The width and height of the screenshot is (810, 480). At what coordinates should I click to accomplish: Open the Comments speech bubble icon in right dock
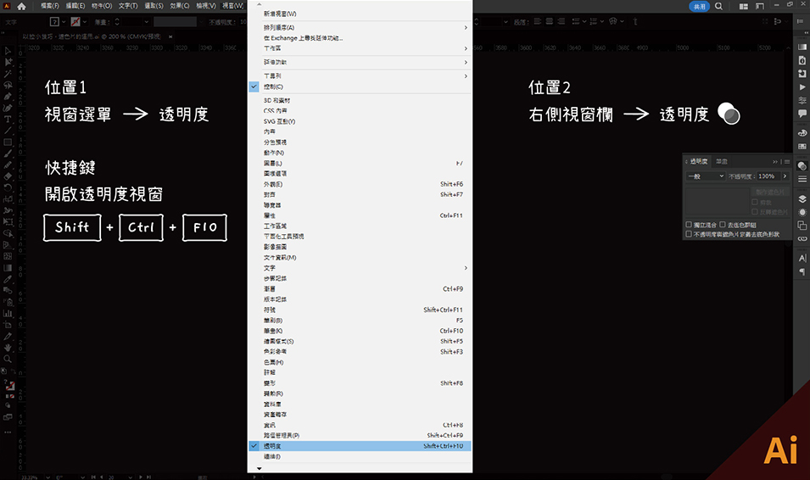coord(802,113)
